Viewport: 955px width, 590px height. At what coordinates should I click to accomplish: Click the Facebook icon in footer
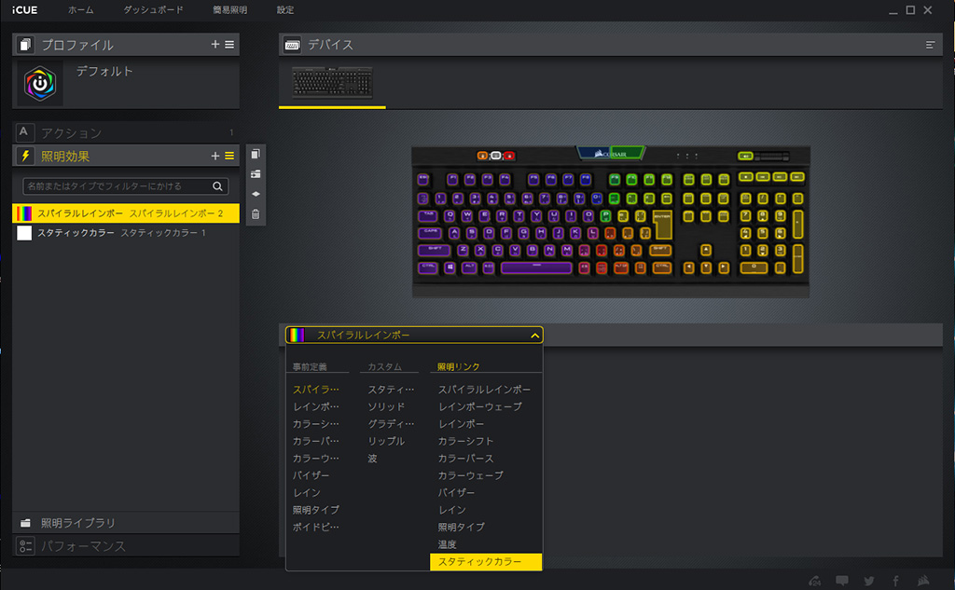click(x=896, y=581)
